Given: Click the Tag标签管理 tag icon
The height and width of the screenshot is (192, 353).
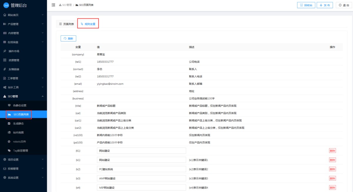Looking at the screenshot, I should [9, 151].
